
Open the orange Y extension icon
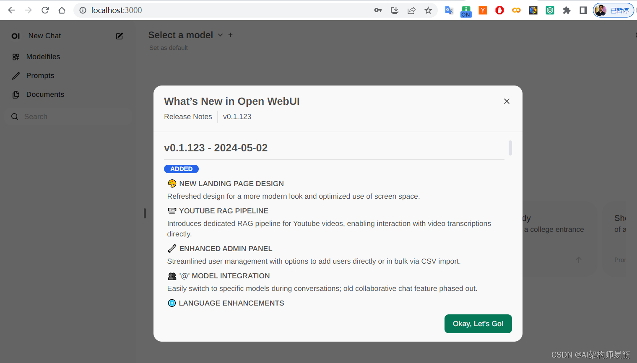pyautogui.click(x=483, y=10)
